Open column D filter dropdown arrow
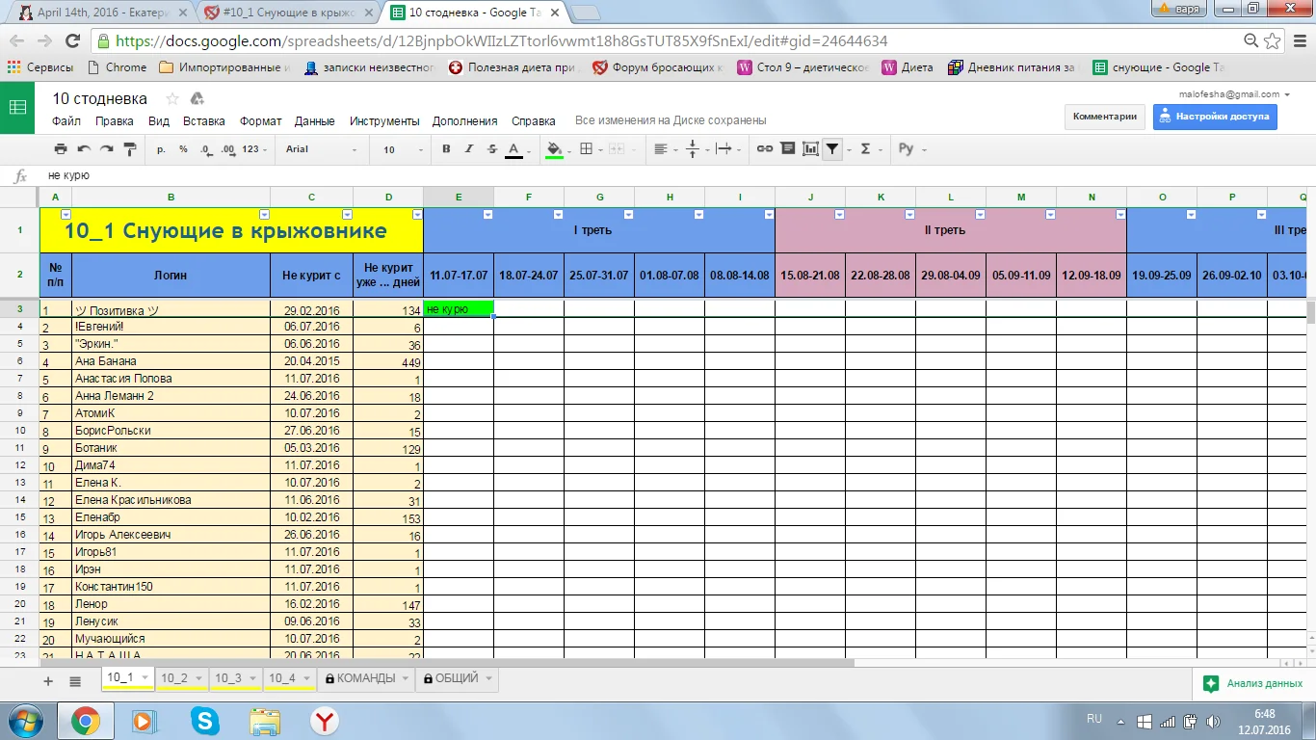This screenshot has width=1316, height=740. (x=417, y=215)
